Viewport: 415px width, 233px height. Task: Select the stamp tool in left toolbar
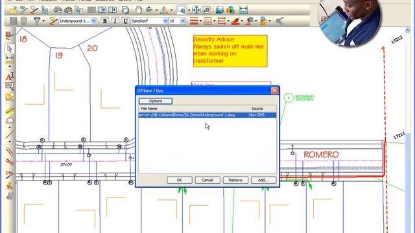[x=10, y=186]
